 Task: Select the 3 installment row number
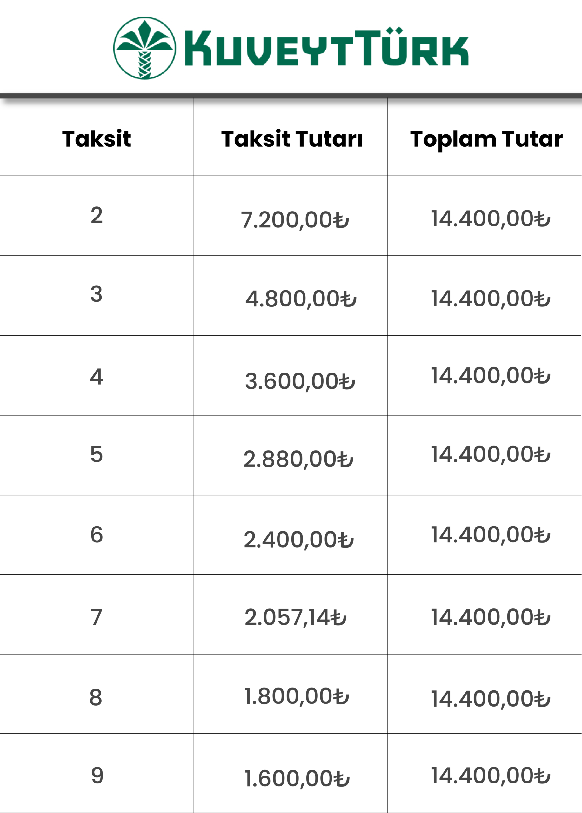97,294
